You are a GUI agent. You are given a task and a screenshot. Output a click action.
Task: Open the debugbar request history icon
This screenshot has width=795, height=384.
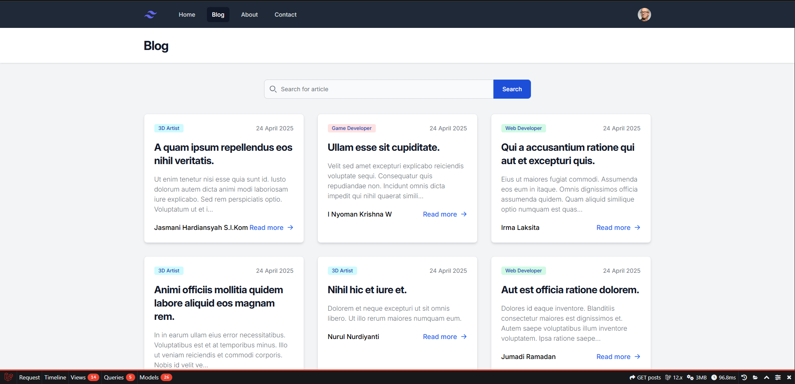coord(744,377)
